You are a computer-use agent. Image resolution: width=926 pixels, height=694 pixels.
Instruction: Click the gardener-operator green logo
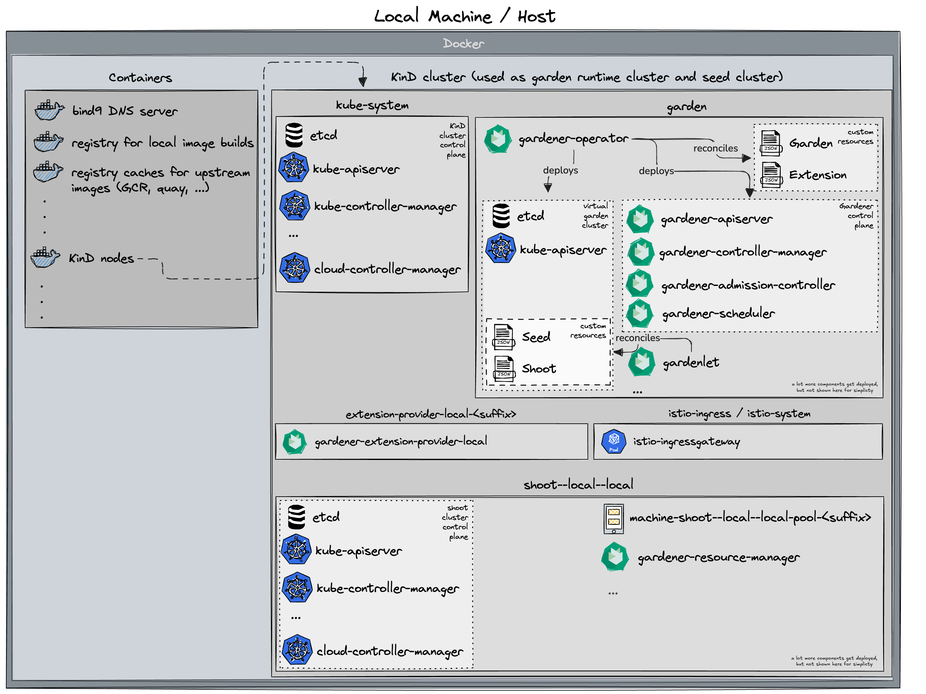[x=498, y=139]
